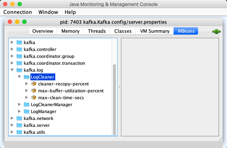Viewport: 227px width, 148px height.
Task: Expand the cleaner-recopy-percent bean
Action: point(27,84)
